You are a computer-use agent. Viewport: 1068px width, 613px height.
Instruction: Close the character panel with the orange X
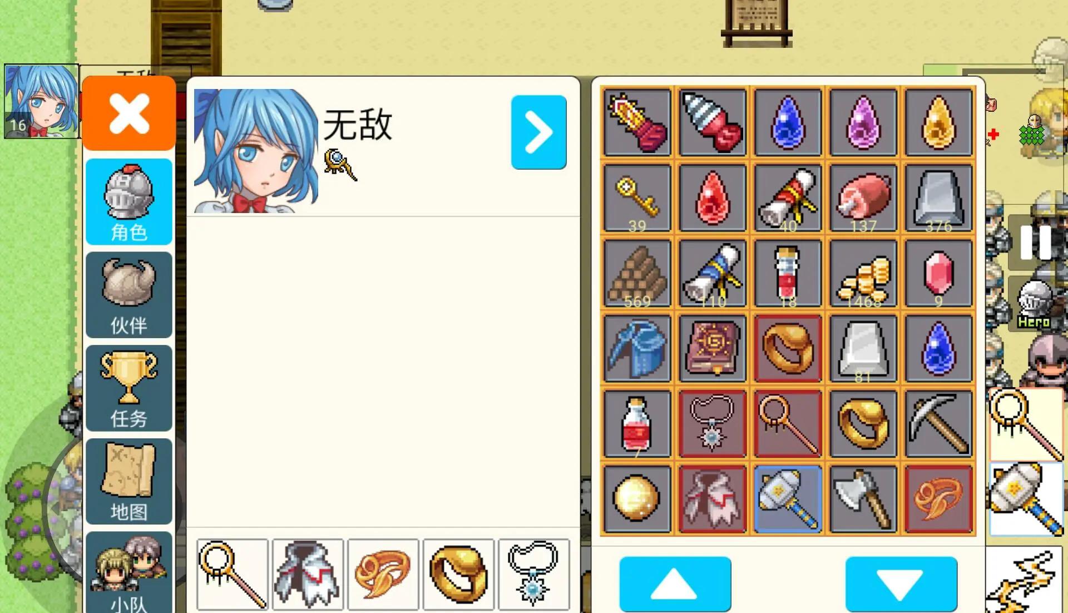[x=129, y=113]
